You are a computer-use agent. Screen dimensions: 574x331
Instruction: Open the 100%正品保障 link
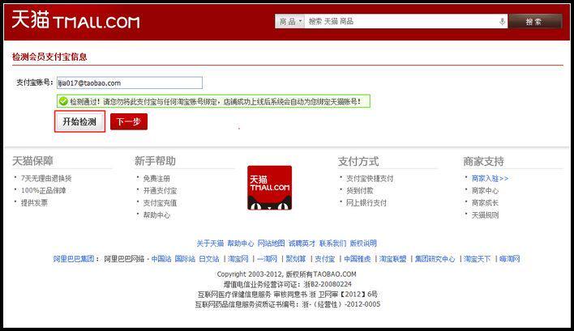[x=44, y=190]
